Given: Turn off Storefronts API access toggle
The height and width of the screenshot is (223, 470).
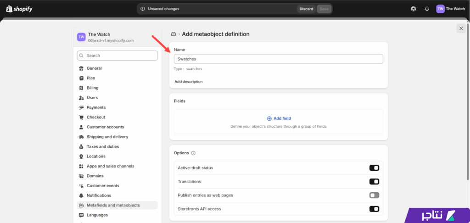Looking at the screenshot, I should 374,209.
